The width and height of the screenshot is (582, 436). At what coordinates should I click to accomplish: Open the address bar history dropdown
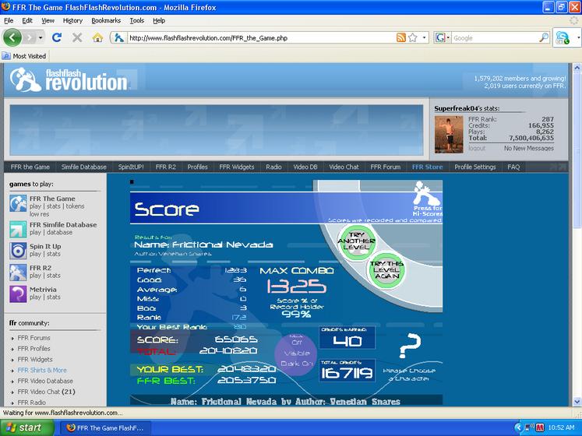tap(424, 37)
